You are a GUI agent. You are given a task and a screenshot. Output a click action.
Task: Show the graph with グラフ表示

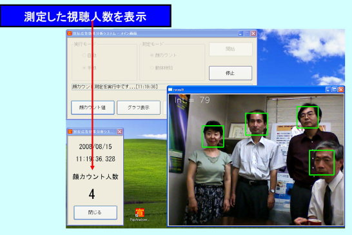click(139, 107)
